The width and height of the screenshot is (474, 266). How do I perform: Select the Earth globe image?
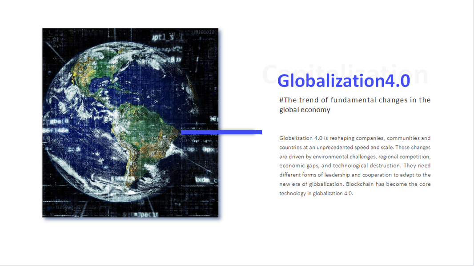pos(130,123)
